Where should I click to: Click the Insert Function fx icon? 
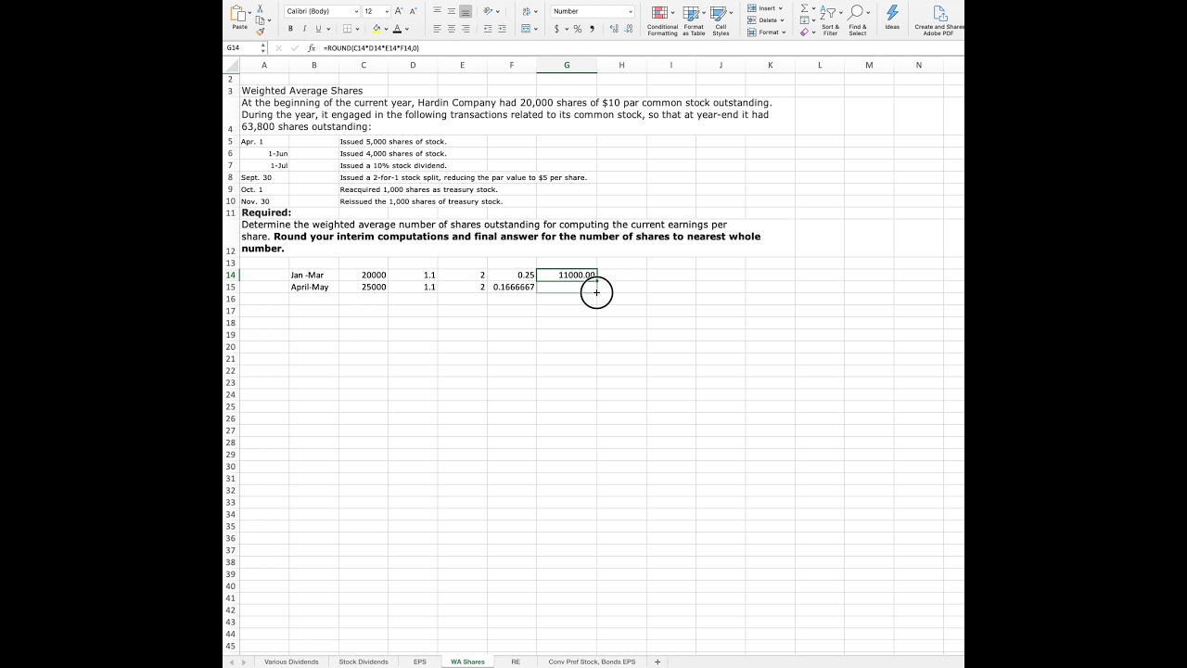(312, 47)
